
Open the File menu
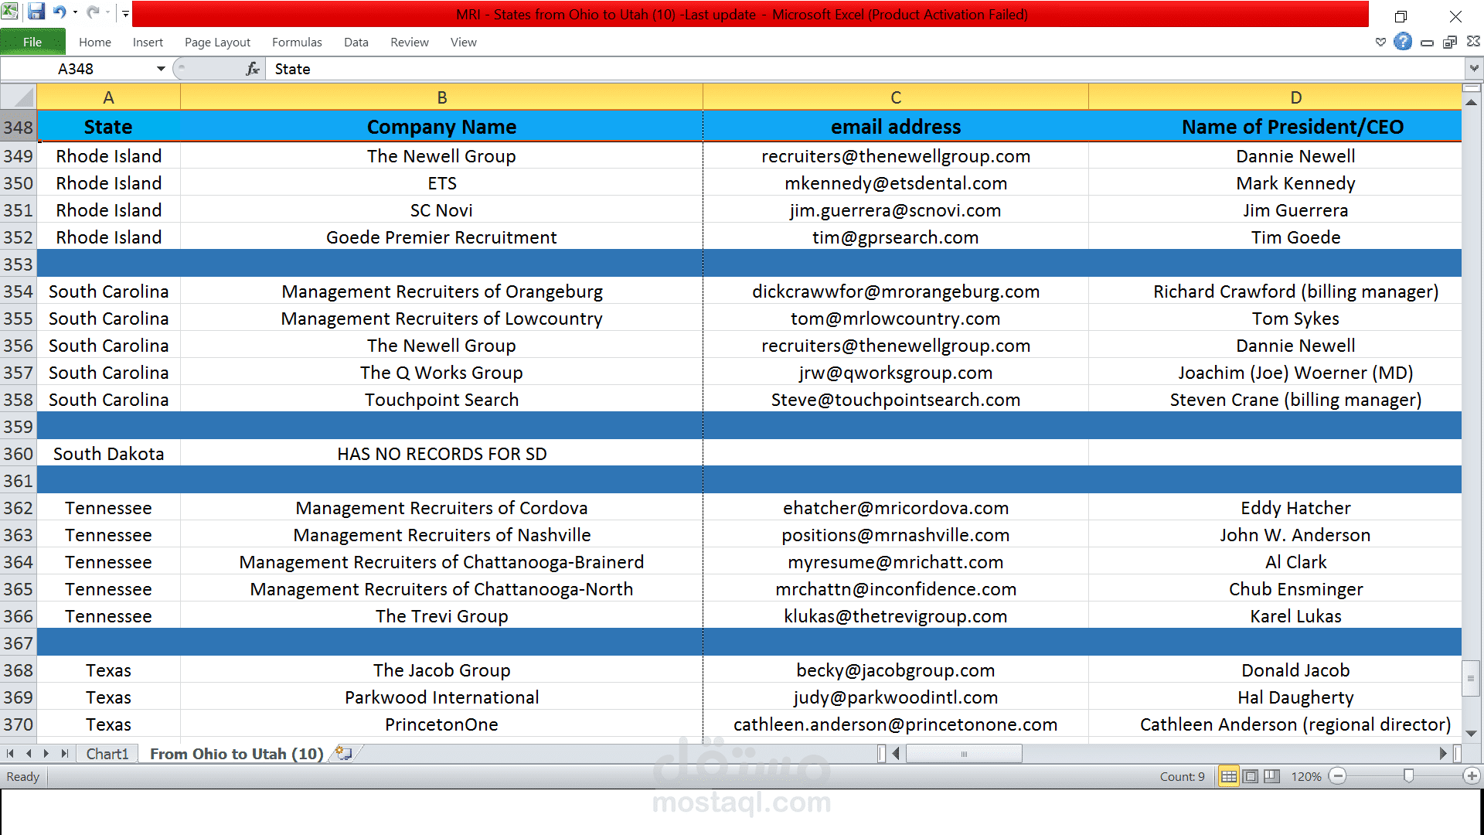click(32, 42)
